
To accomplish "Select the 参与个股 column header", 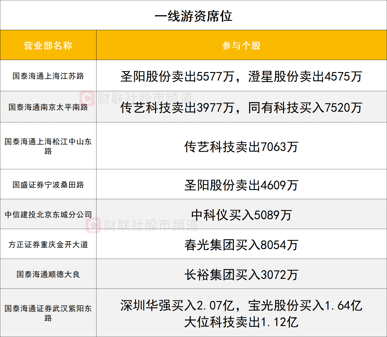I will (x=241, y=45).
